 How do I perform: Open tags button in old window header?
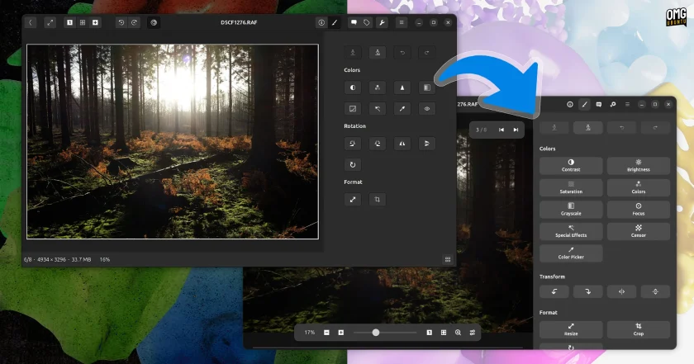coord(367,22)
